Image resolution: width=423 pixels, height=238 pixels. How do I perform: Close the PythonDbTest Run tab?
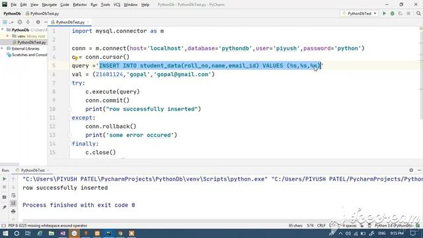pyautogui.click(x=48, y=171)
